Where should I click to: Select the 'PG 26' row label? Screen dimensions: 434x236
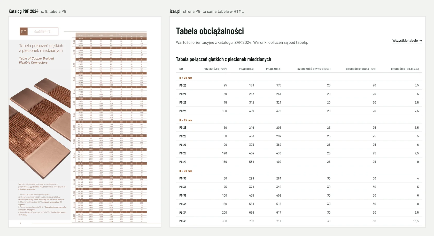(x=183, y=136)
